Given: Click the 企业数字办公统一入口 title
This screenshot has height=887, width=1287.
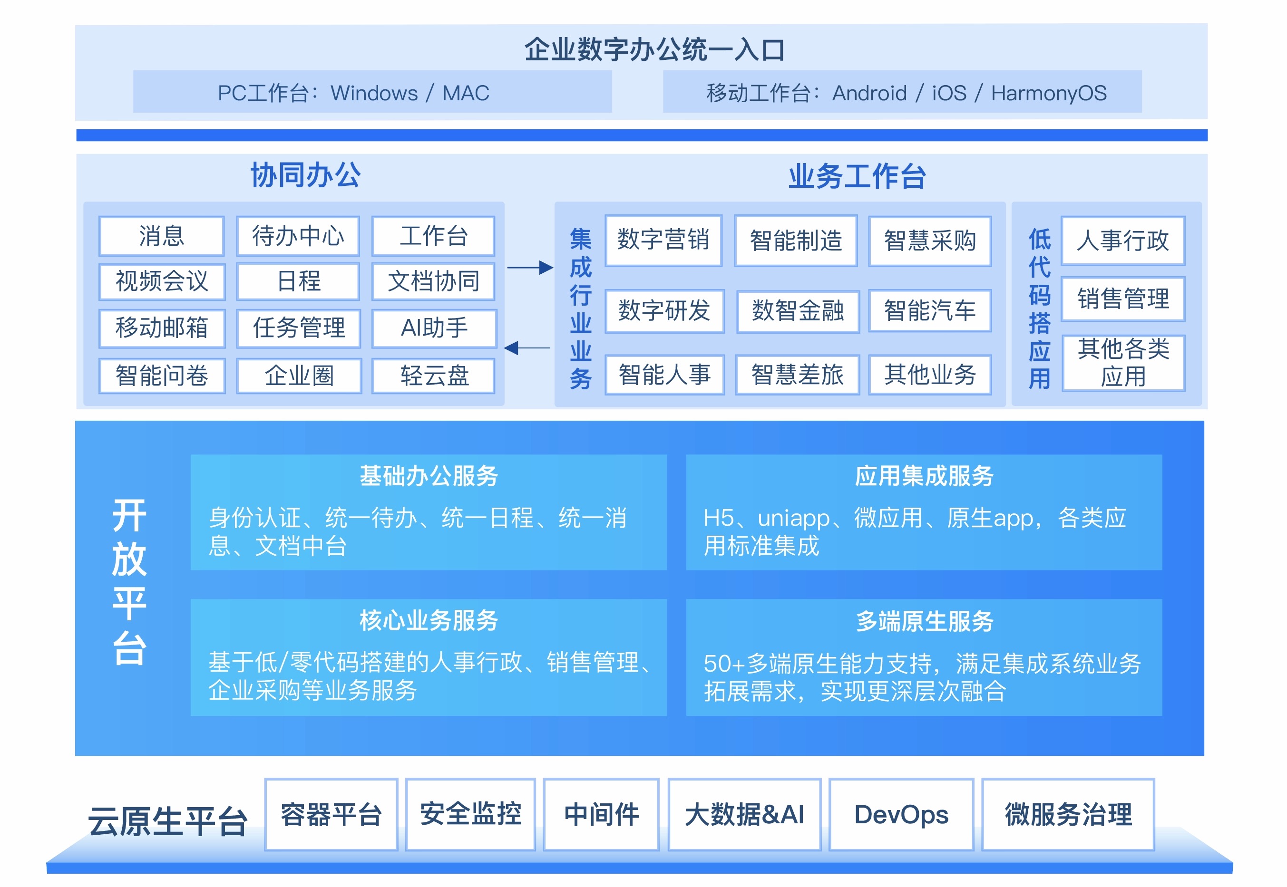Looking at the screenshot, I should [x=654, y=49].
